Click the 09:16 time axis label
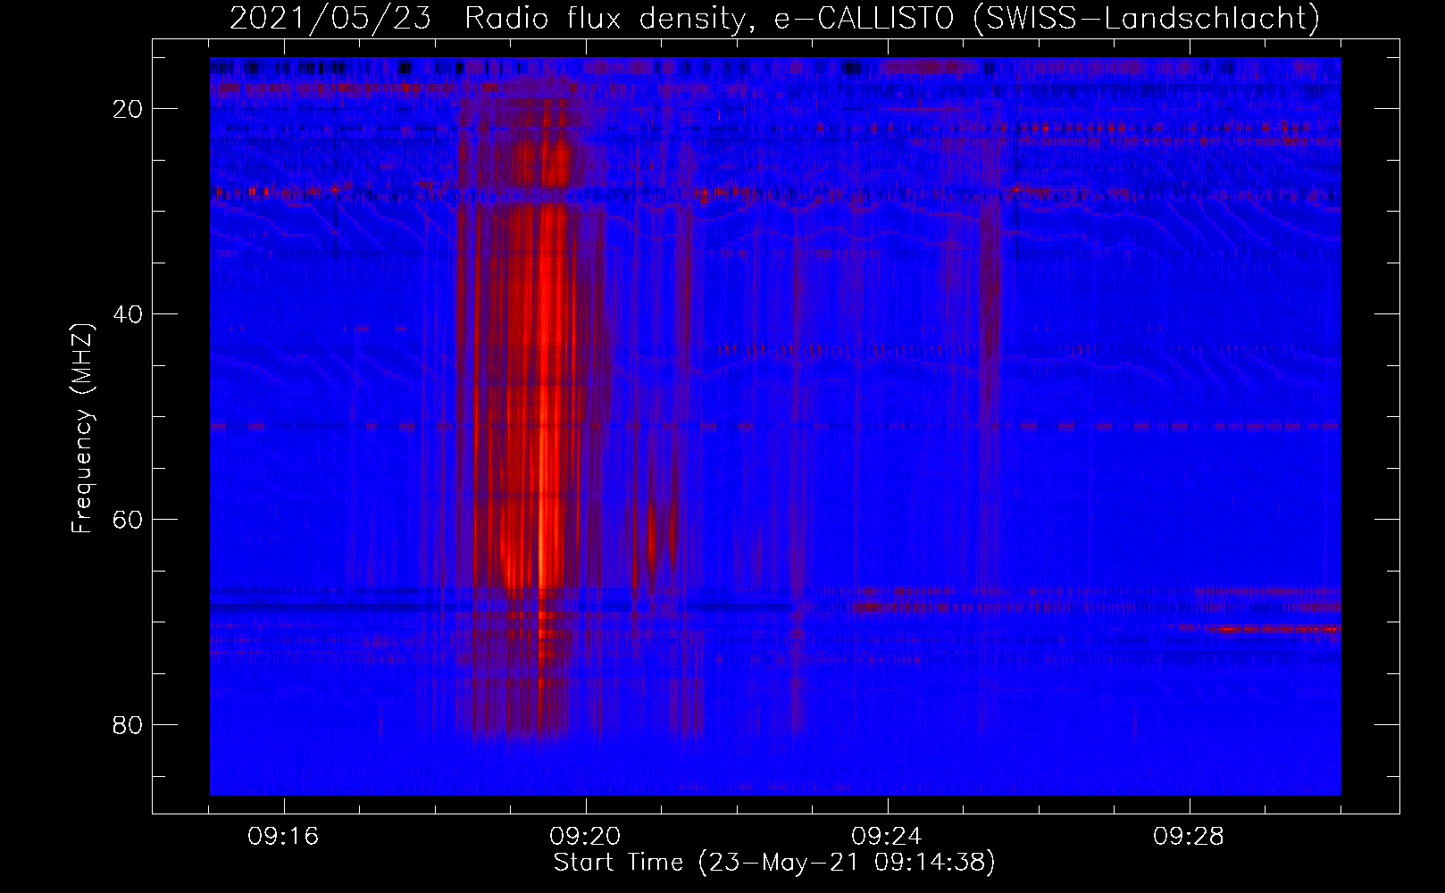This screenshot has height=893, width=1445. point(283,837)
